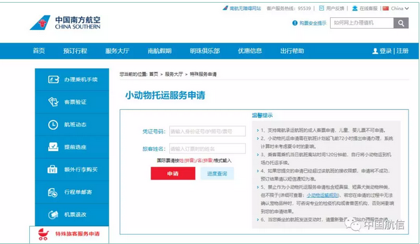This screenshot has width=420, height=244.
Task: Click the 凭证号码 input field
Action: [x=207, y=131]
